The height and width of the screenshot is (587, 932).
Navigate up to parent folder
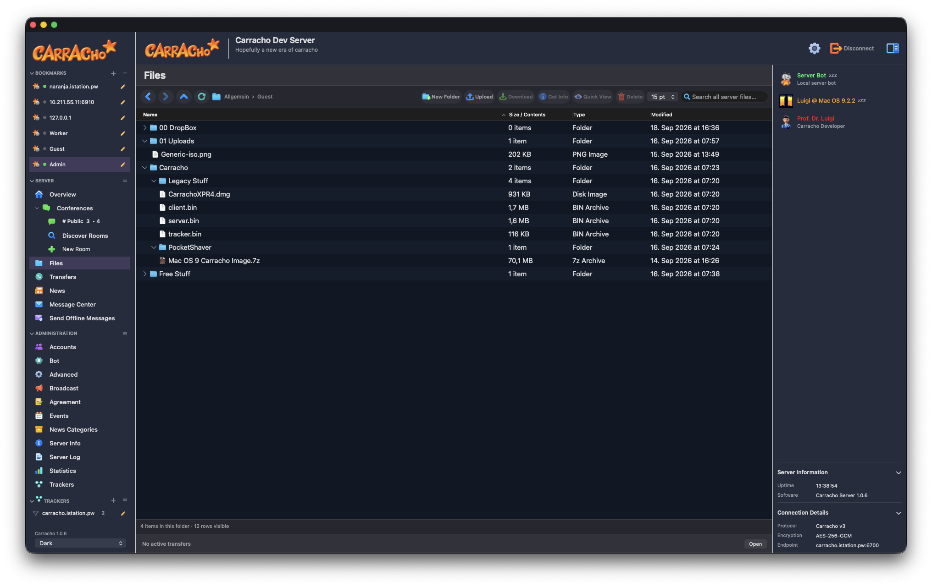(x=183, y=97)
